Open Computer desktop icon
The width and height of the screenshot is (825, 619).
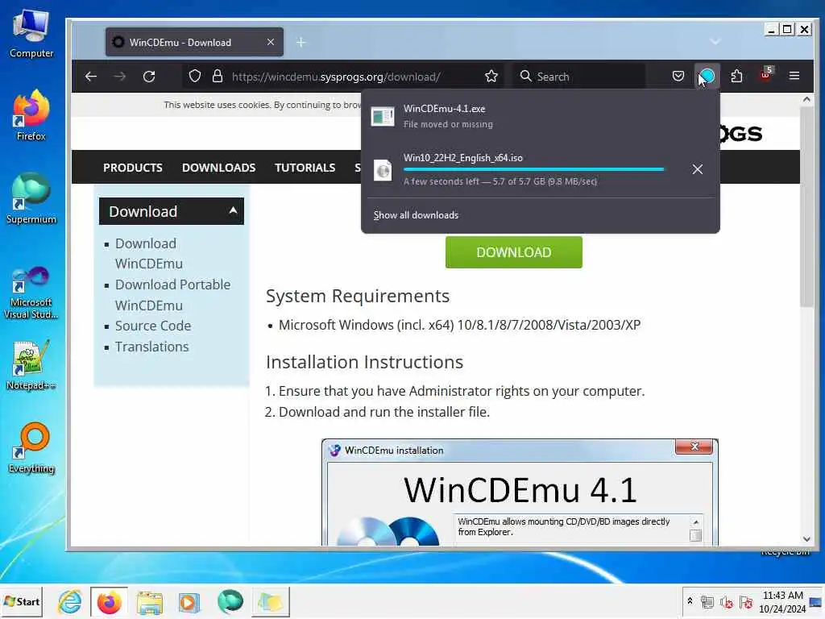31,34
